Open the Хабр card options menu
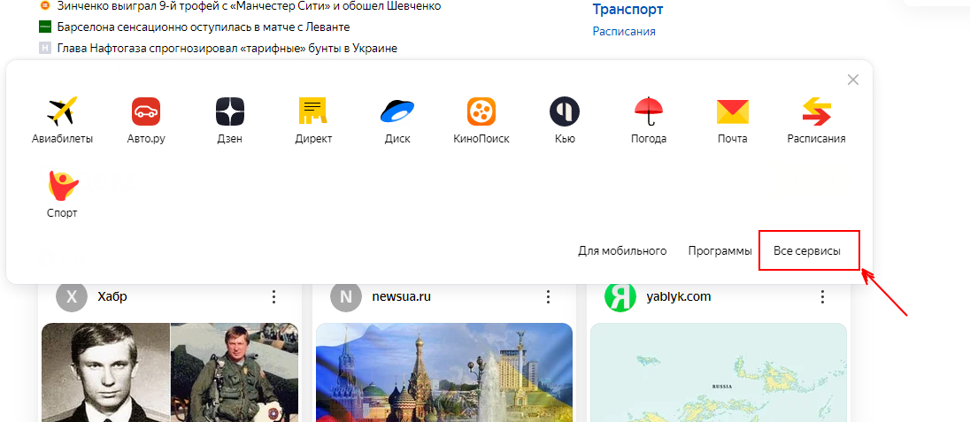The image size is (970, 422). point(274,297)
